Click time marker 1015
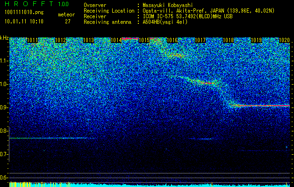294x187 pixels. pyautogui.click(x=144, y=40)
